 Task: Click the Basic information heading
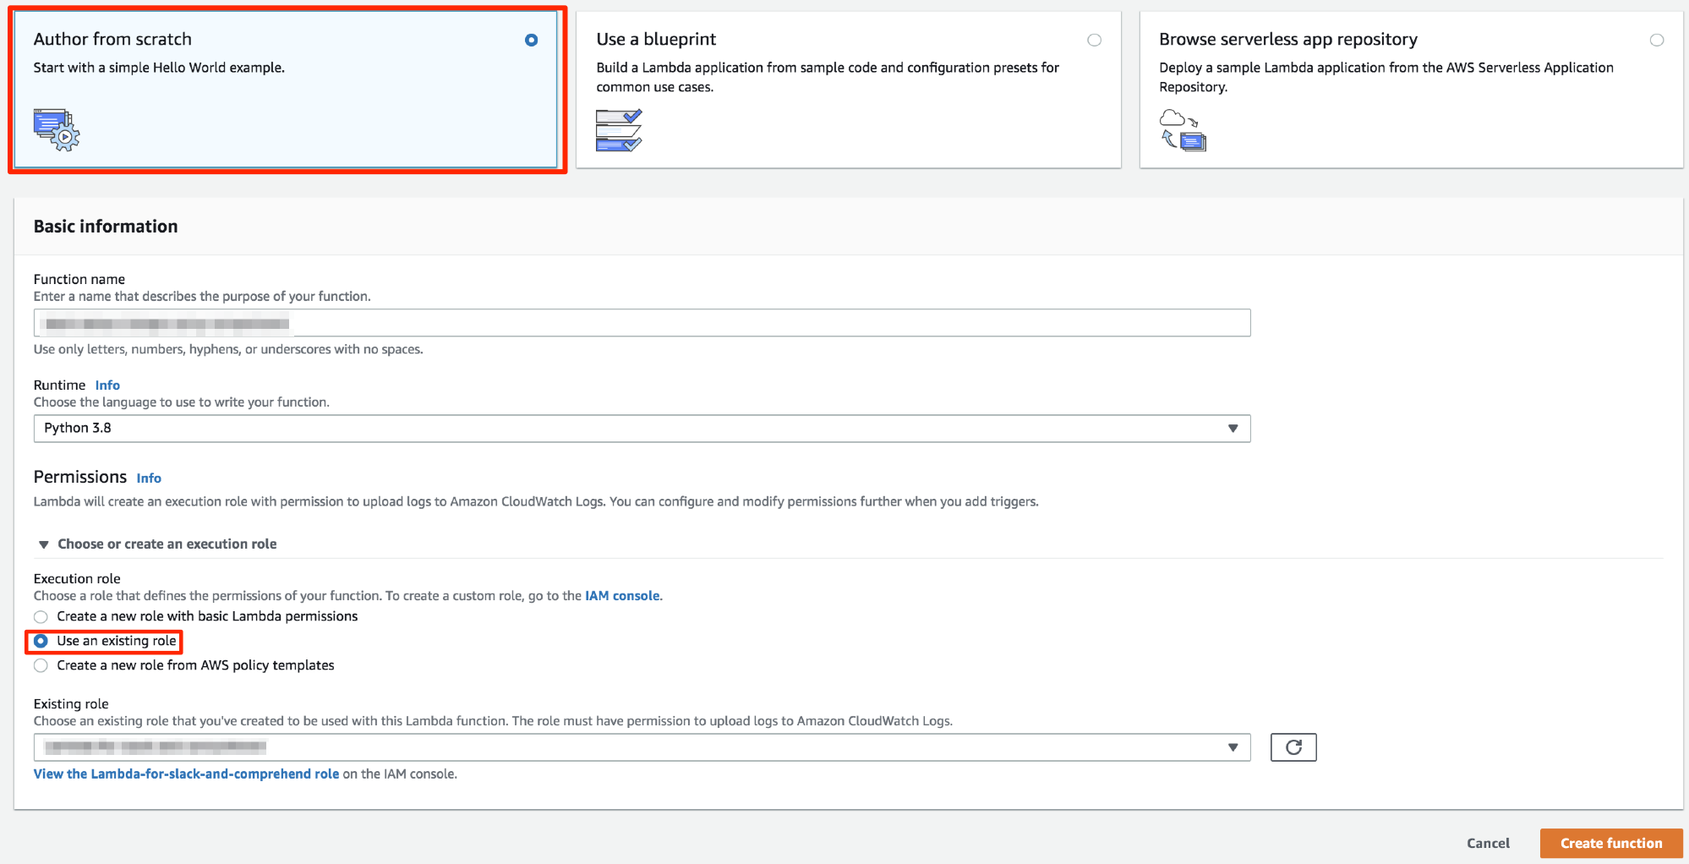coord(106,227)
